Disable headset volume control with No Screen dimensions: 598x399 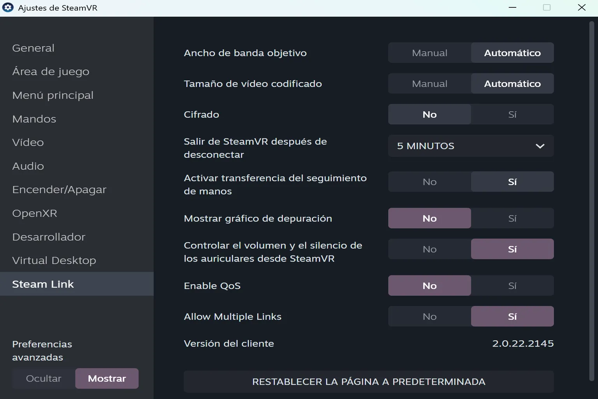coord(429,249)
